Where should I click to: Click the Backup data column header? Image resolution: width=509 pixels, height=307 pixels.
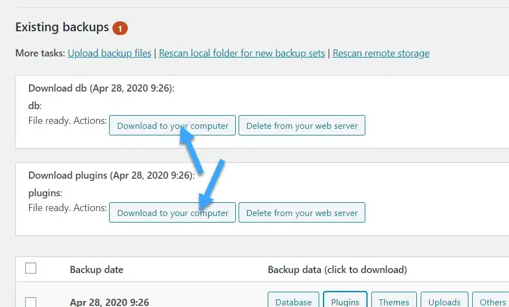coord(337,269)
